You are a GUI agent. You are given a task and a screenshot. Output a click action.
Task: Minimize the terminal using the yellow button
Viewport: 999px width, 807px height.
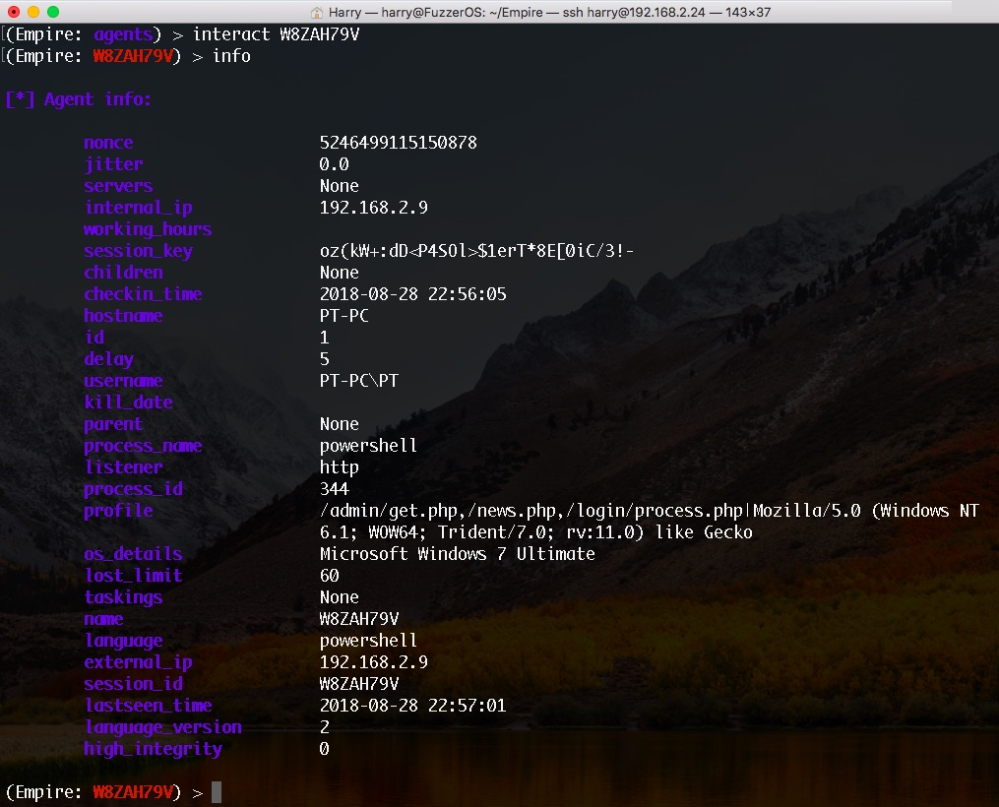pyautogui.click(x=33, y=12)
